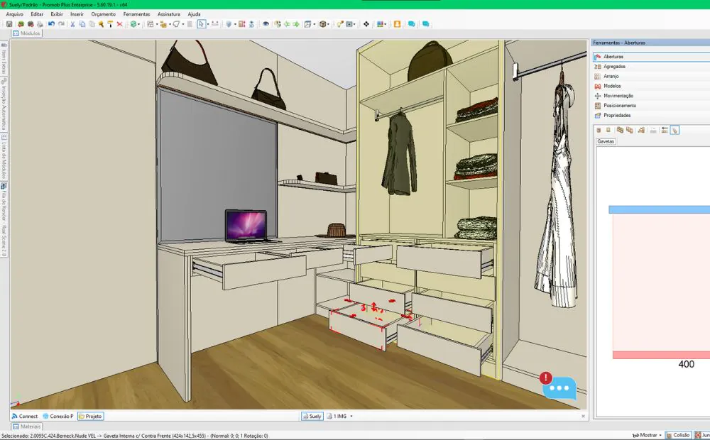Click the Save icon in the toolbar

[x=9, y=24]
